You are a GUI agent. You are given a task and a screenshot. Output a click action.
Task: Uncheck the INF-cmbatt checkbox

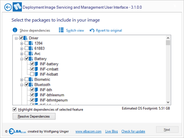coord(32,69)
